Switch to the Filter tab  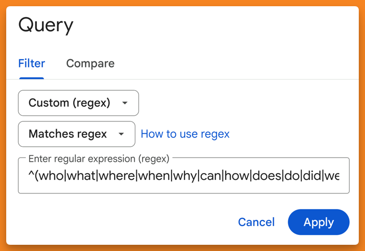pos(32,64)
